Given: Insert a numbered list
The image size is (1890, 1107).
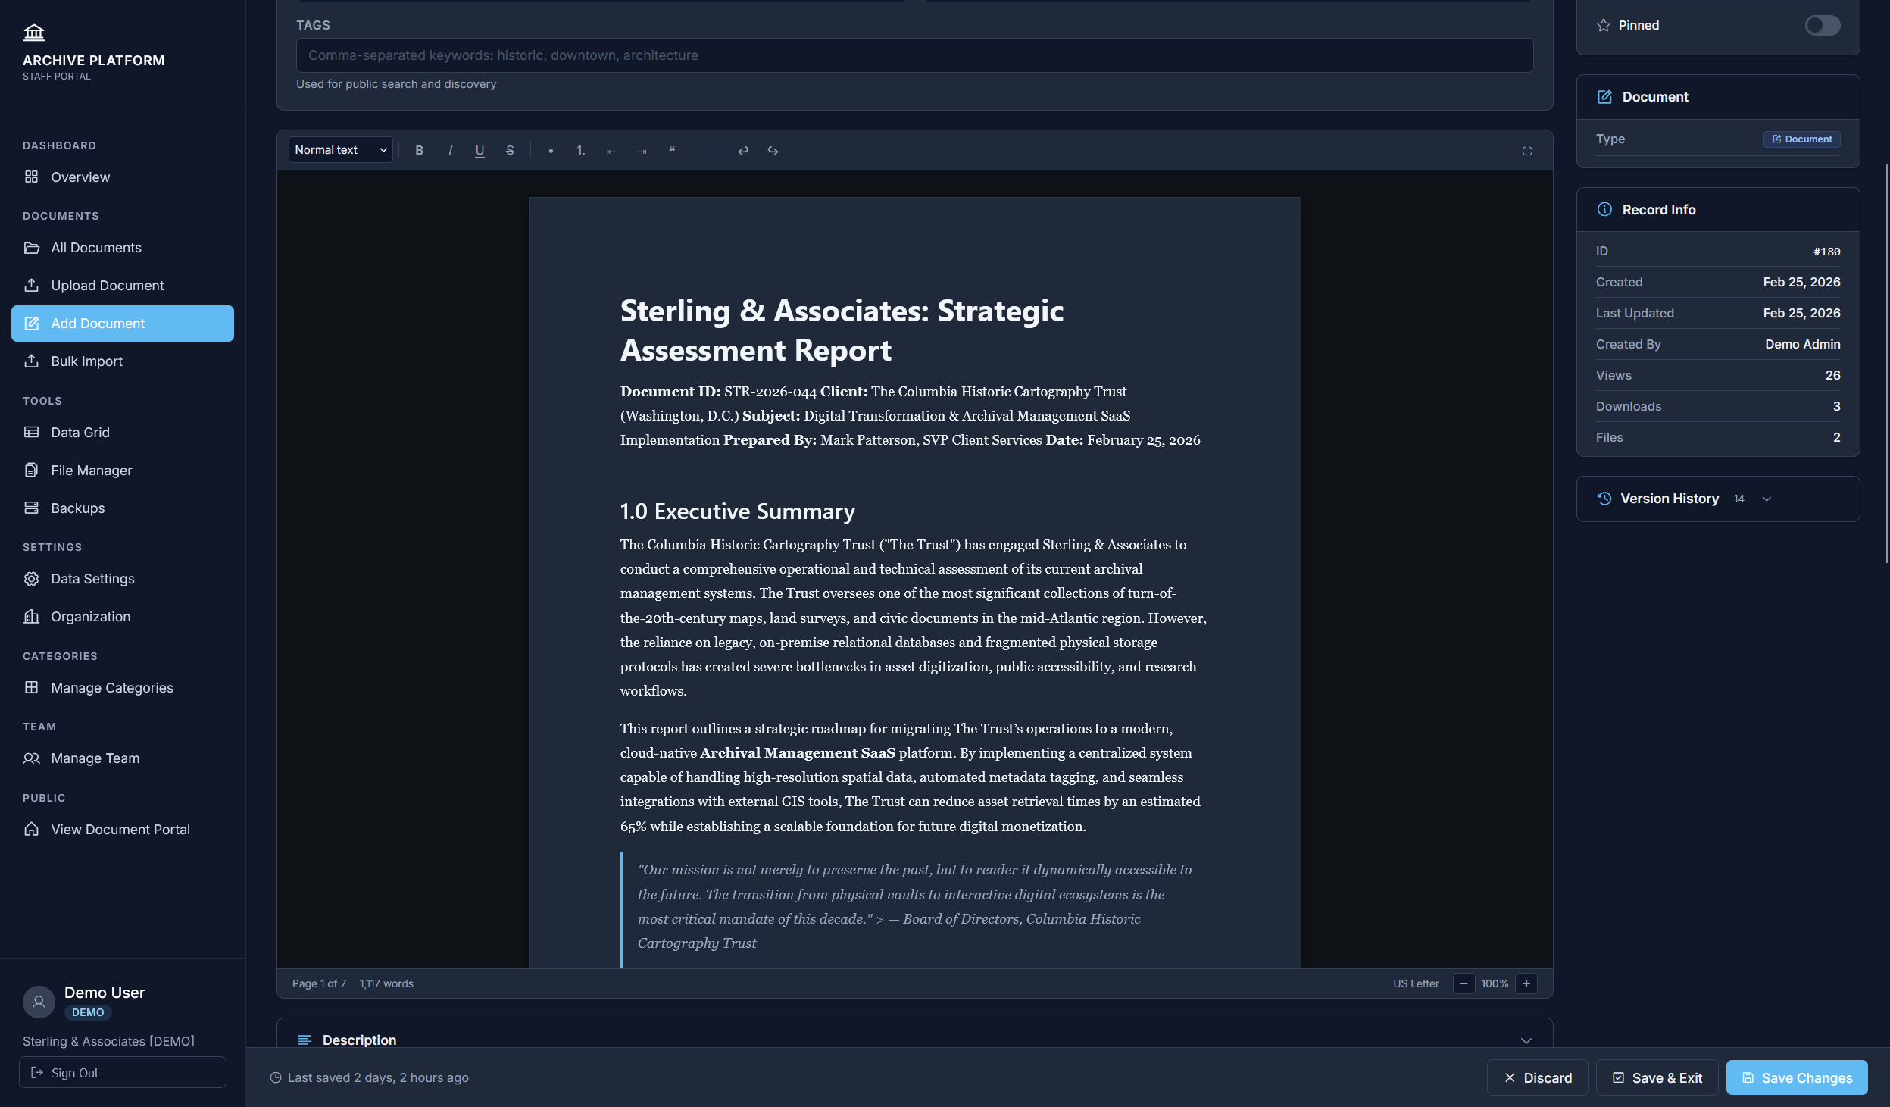Looking at the screenshot, I should (x=580, y=150).
